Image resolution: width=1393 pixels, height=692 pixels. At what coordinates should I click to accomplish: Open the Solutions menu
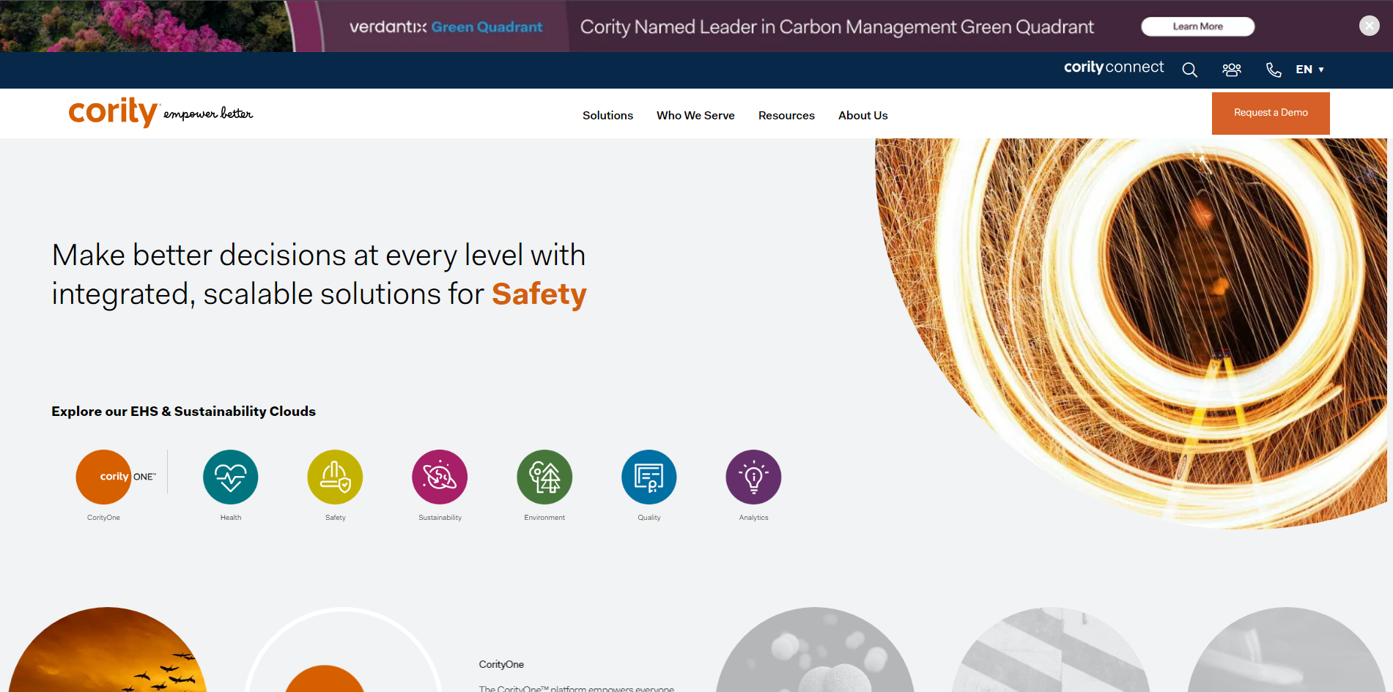pos(607,116)
